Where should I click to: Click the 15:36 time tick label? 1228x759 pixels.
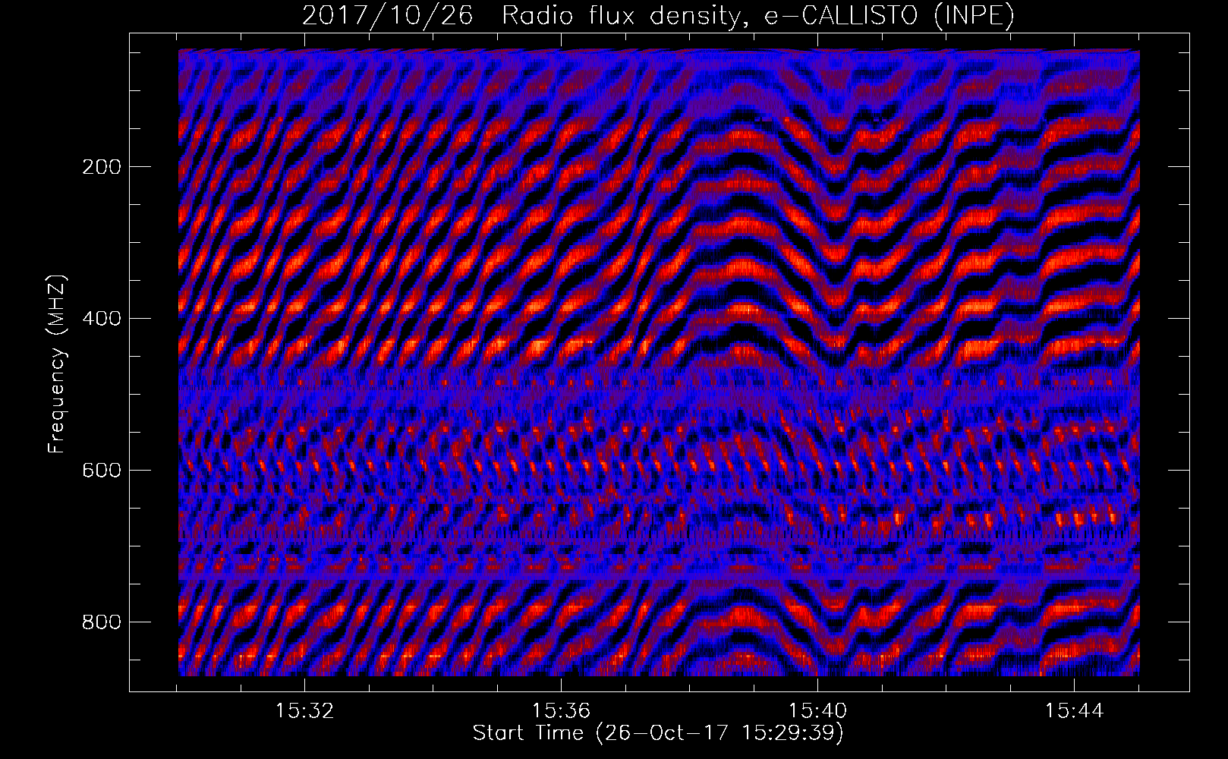561,711
